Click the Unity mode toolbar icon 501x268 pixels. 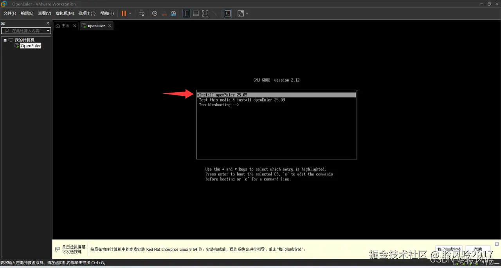coord(214,13)
